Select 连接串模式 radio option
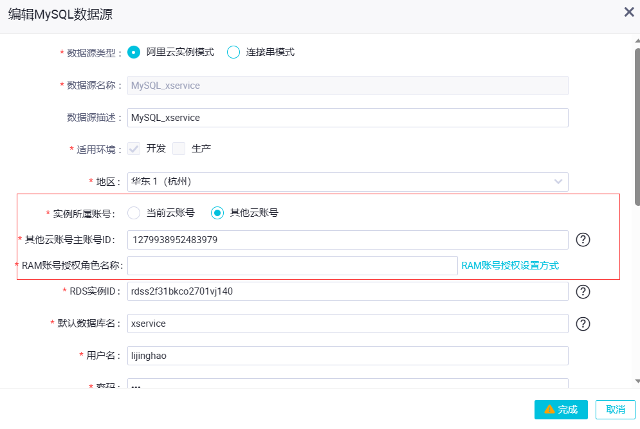The height and width of the screenshot is (429, 640). (x=233, y=52)
